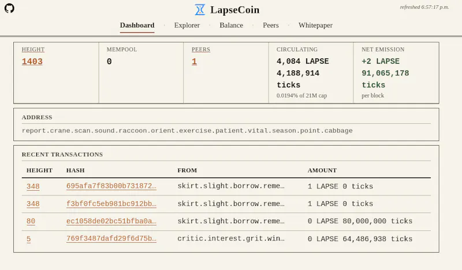Open block 5 in transactions table
Image resolution: width=462 pixels, height=270 pixels.
[x=28, y=239]
